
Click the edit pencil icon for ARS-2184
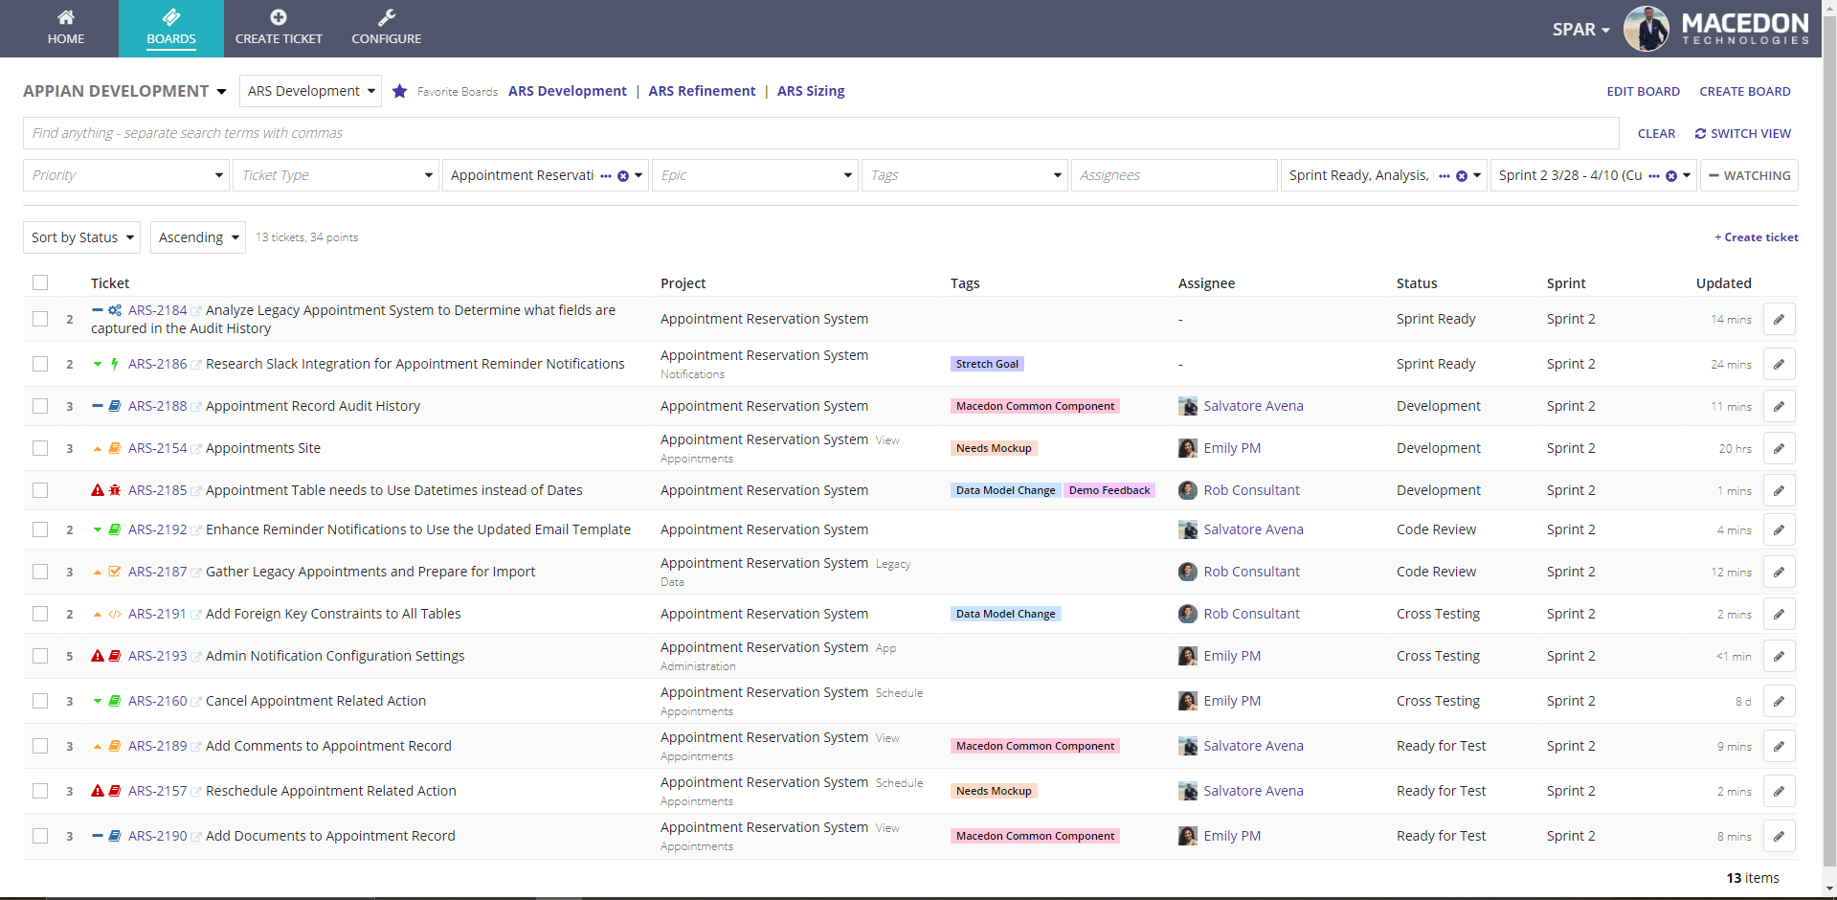pyautogui.click(x=1778, y=319)
